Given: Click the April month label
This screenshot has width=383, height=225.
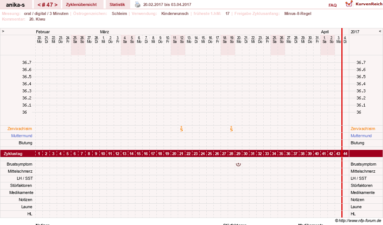Looking at the screenshot, I should [325, 32].
